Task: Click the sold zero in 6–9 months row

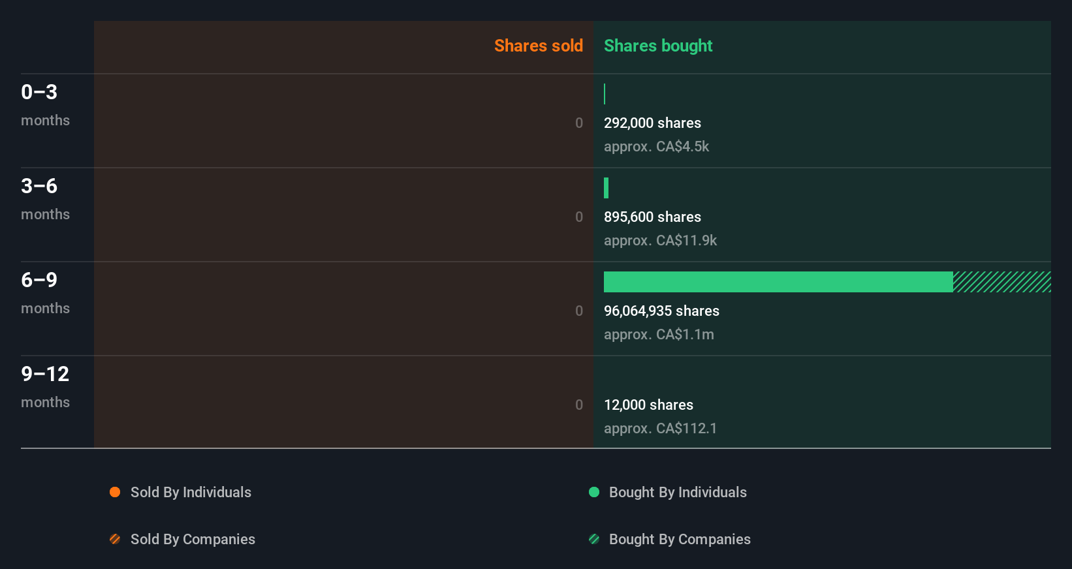Action: [579, 311]
